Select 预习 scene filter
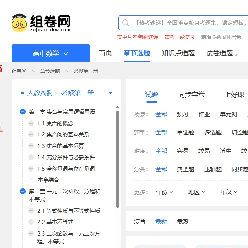 [x=183, y=114]
